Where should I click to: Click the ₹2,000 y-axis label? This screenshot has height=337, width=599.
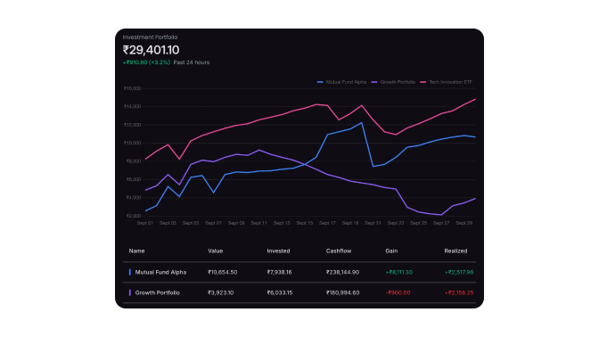(134, 216)
